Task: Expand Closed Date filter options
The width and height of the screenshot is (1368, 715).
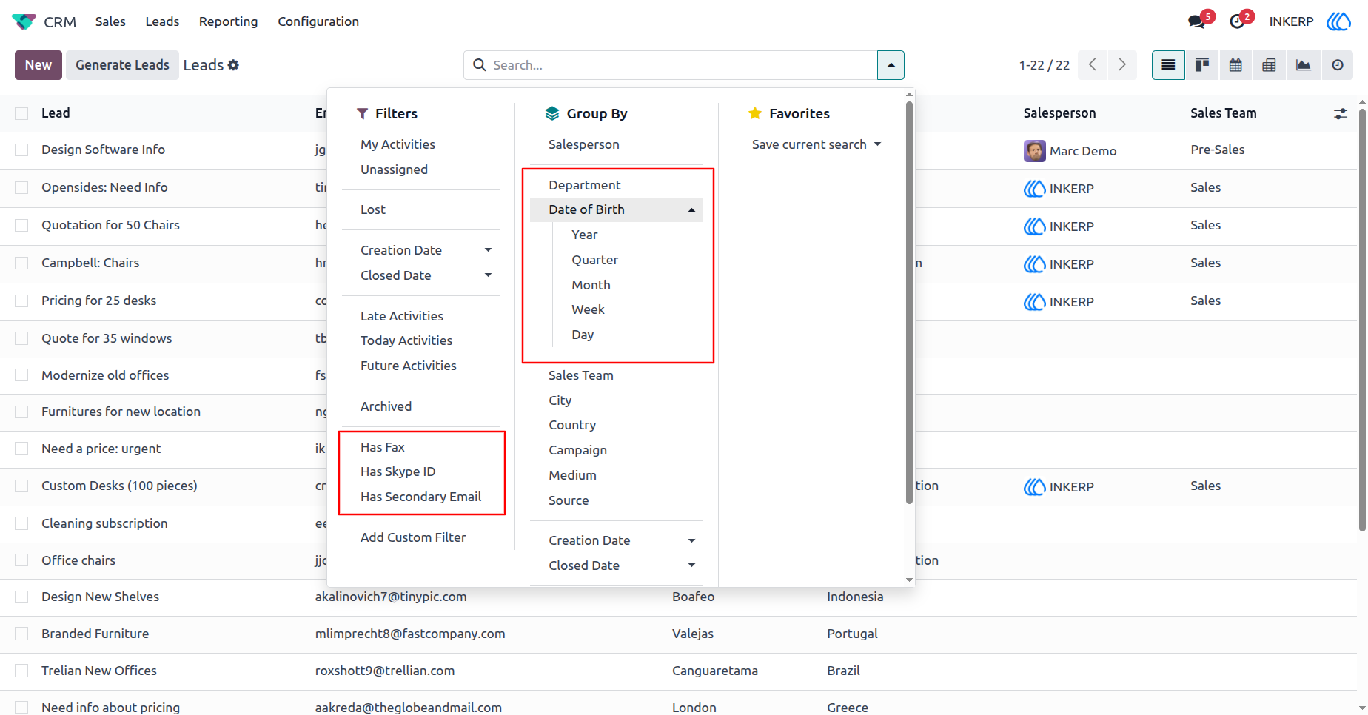Action: pyautogui.click(x=488, y=275)
